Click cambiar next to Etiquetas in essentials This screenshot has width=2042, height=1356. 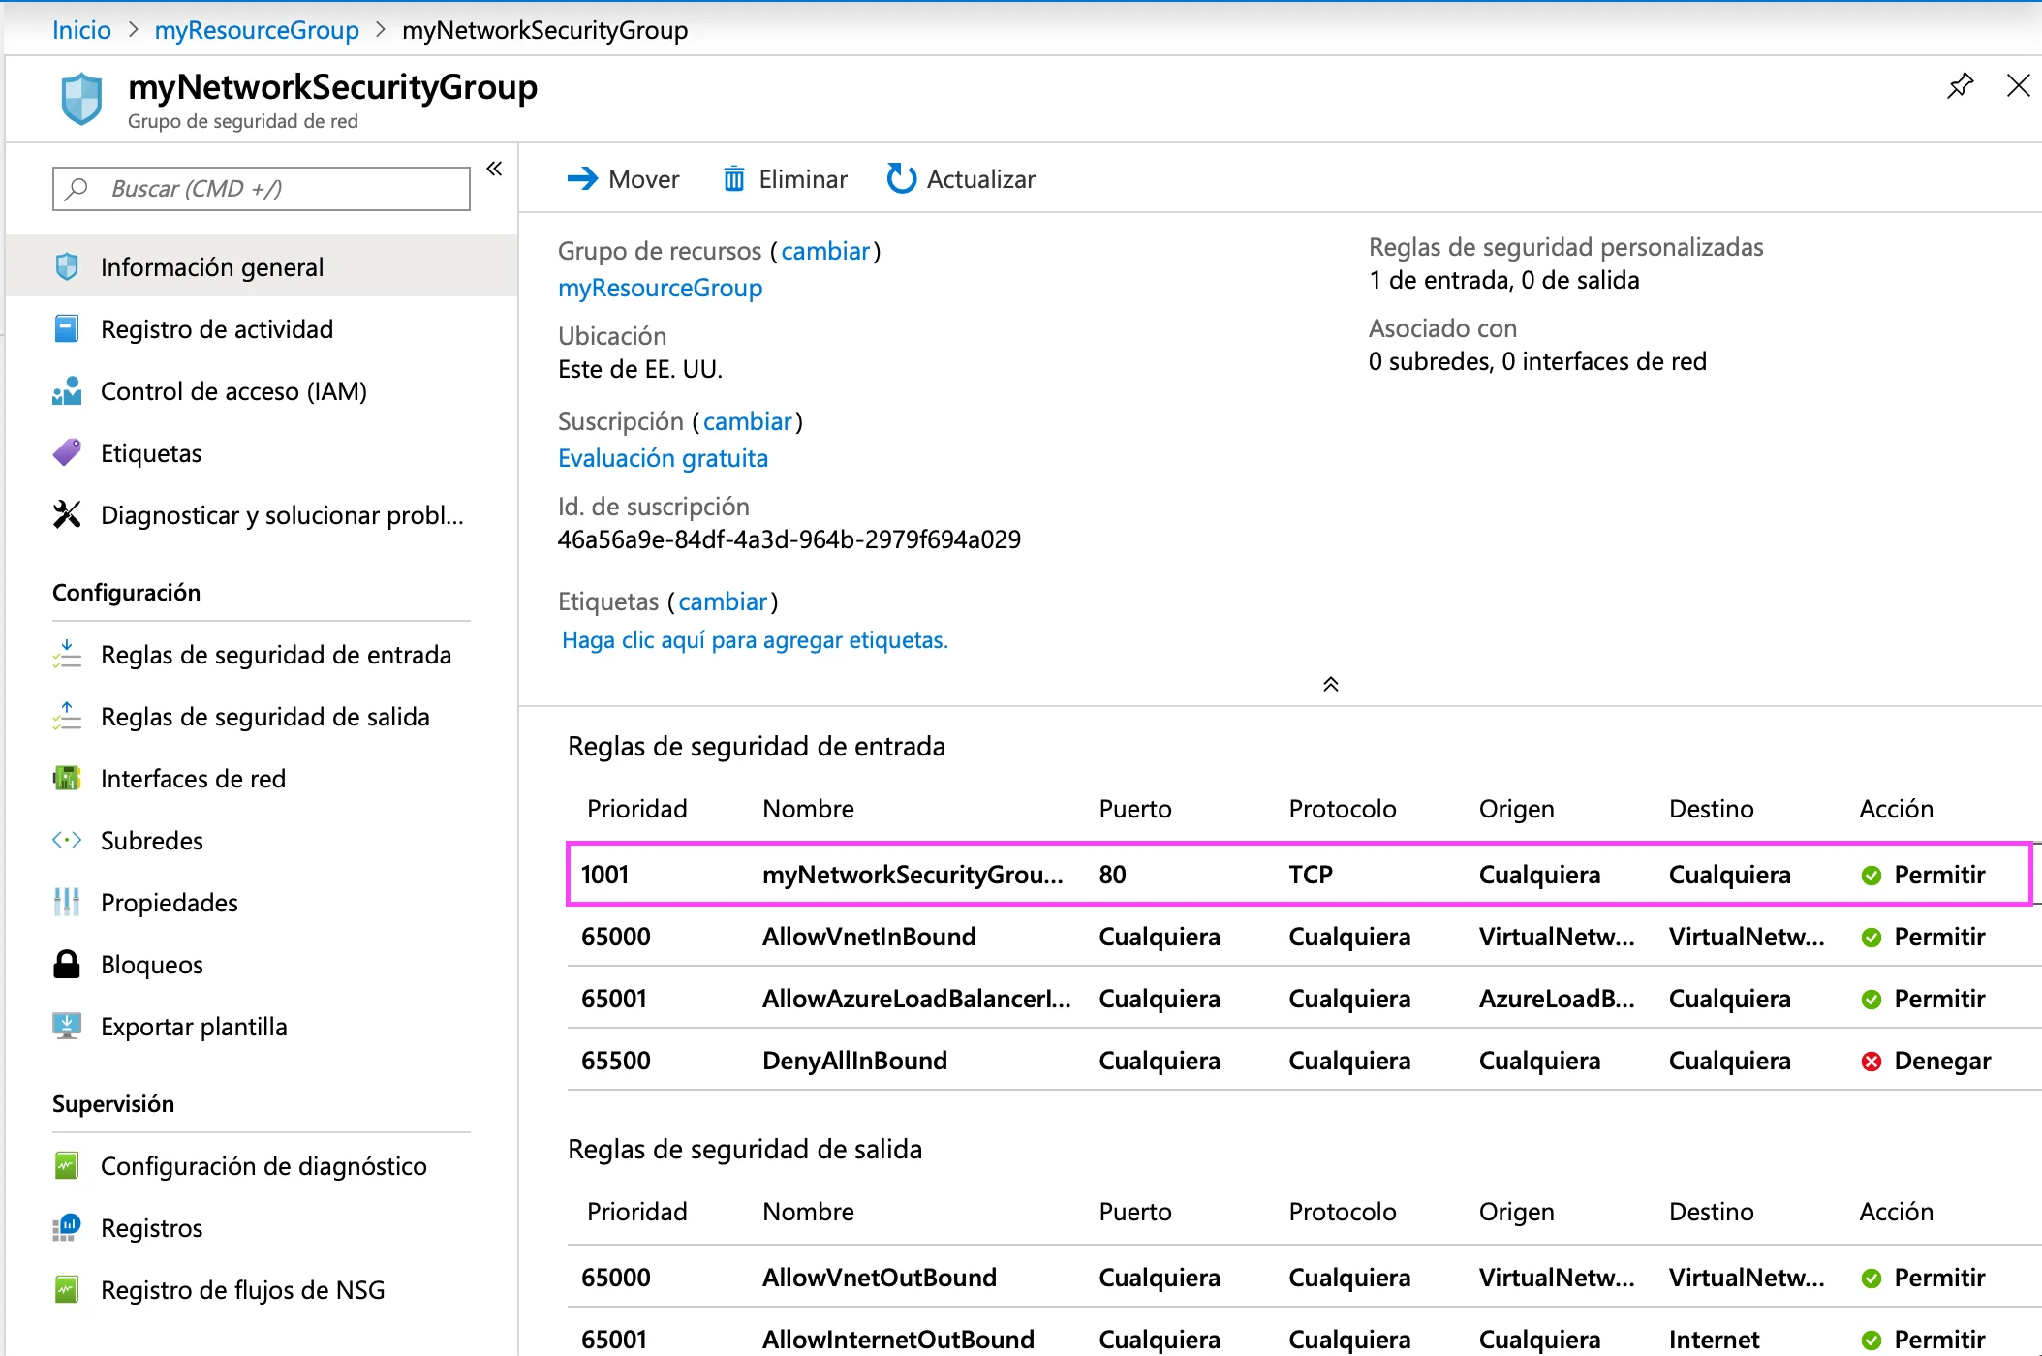[x=723, y=601]
